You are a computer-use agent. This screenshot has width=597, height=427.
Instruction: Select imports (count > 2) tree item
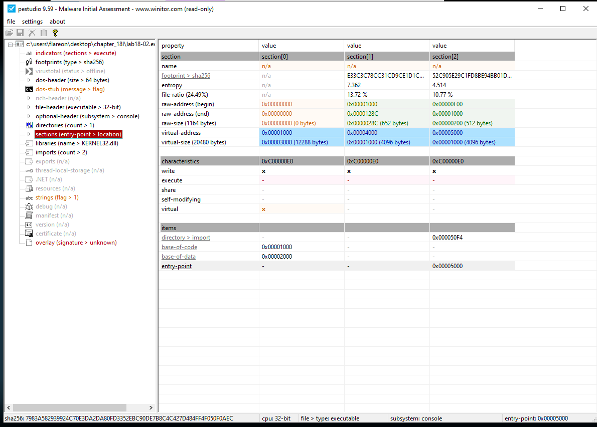click(x=61, y=152)
